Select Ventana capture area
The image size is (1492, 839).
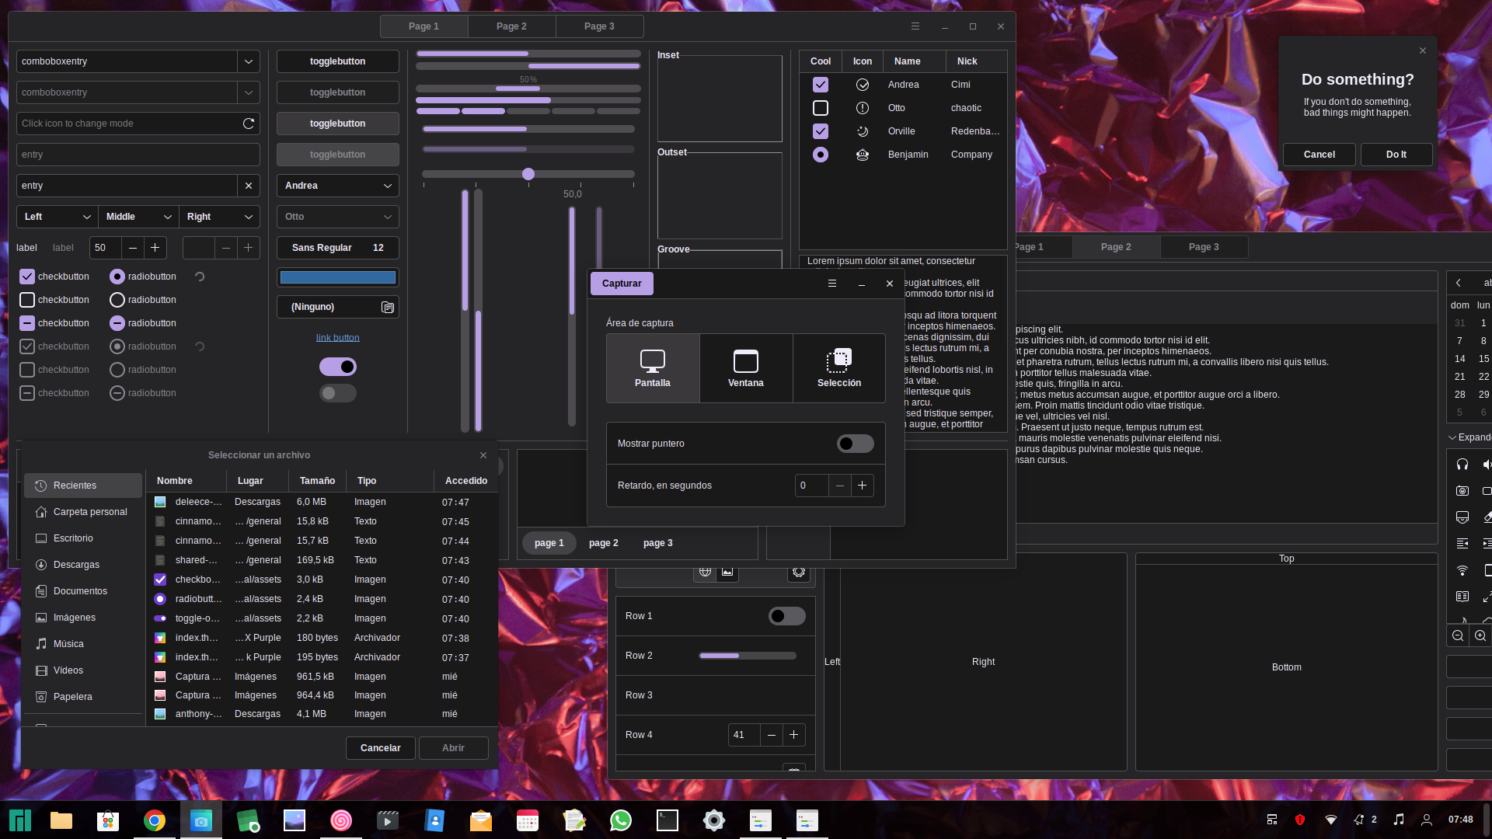746,368
